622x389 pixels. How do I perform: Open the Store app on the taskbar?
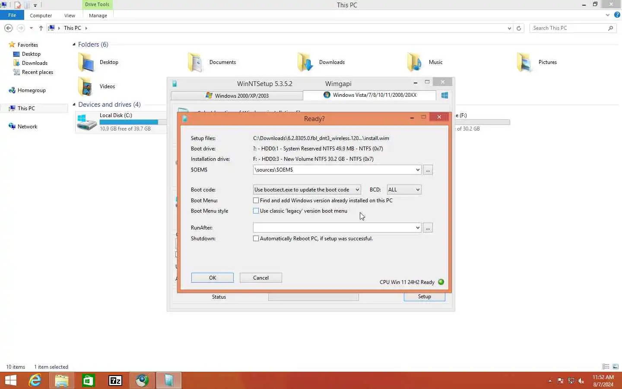click(89, 380)
